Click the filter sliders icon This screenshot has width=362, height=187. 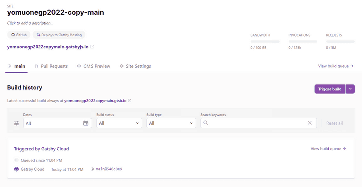(17, 123)
